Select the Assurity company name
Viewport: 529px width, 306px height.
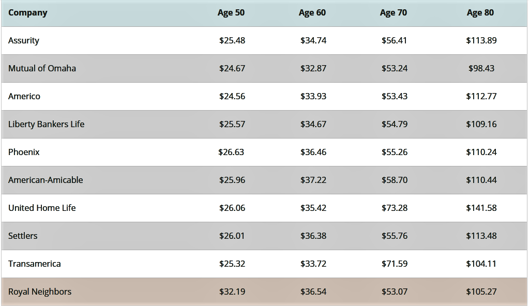[x=24, y=40]
